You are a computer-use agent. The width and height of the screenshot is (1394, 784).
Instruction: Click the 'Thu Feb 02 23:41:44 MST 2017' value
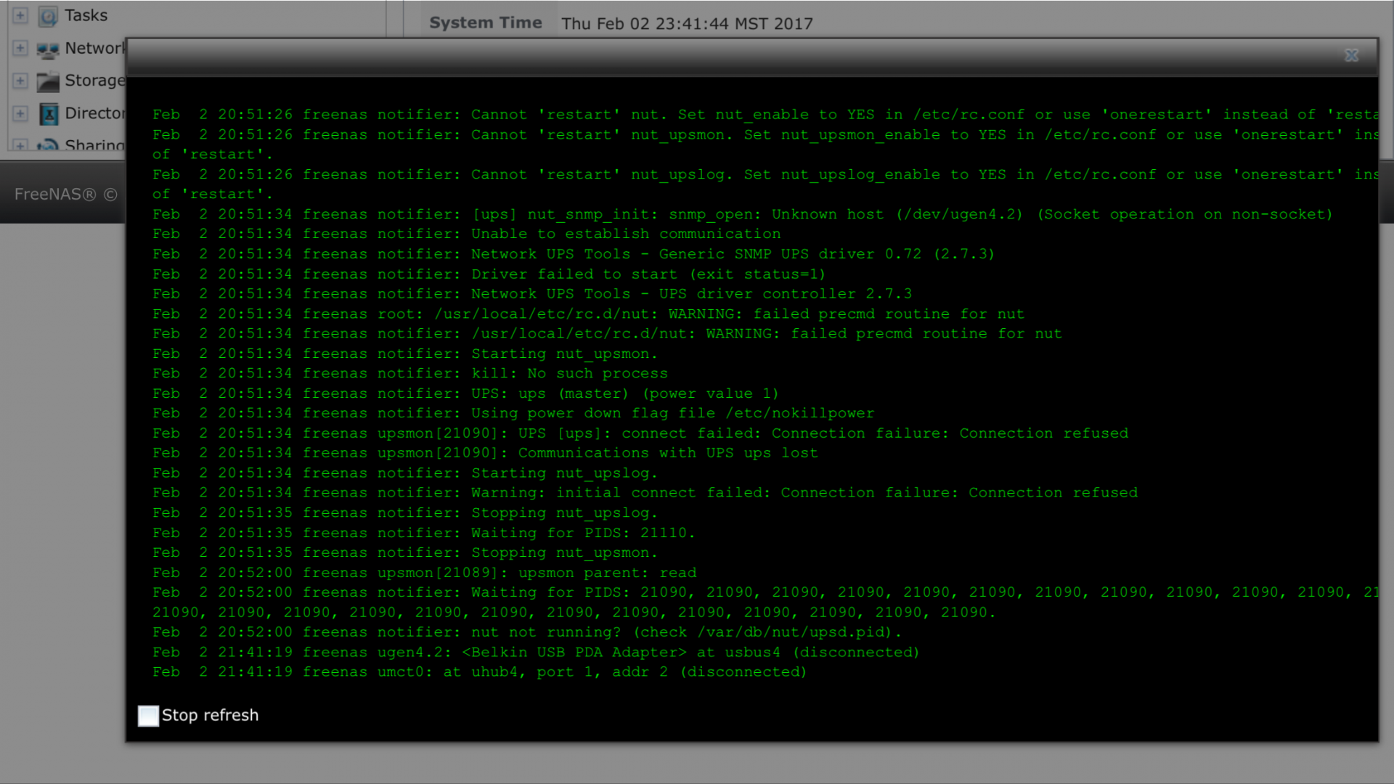click(x=687, y=23)
